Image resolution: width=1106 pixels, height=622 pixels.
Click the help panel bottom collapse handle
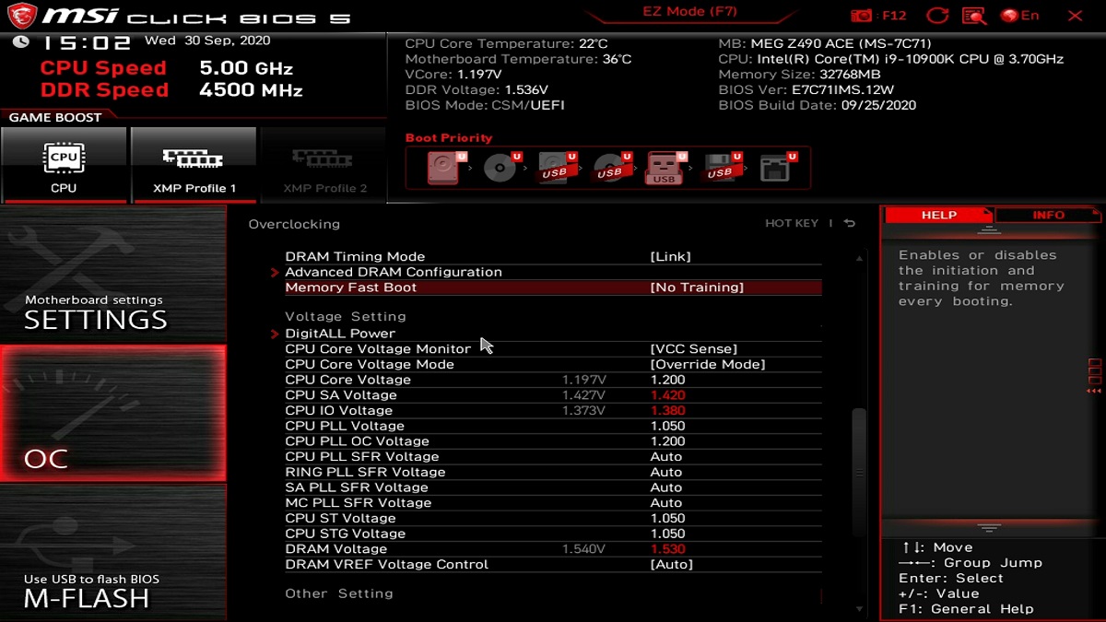(x=989, y=528)
